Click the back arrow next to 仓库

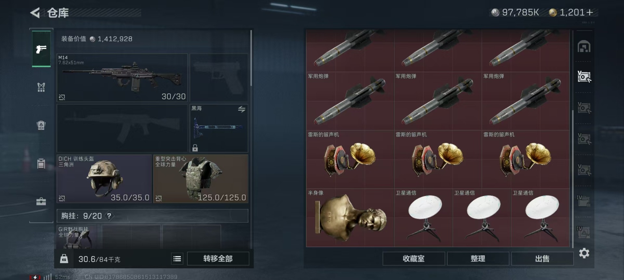[x=35, y=13]
